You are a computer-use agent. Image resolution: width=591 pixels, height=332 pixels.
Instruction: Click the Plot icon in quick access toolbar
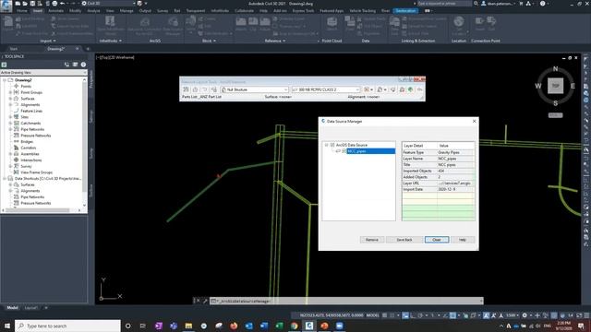pos(54,4)
